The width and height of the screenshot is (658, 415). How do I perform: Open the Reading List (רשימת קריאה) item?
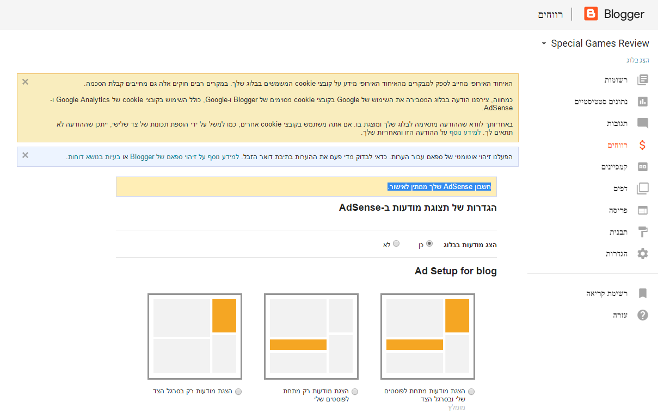pos(607,293)
